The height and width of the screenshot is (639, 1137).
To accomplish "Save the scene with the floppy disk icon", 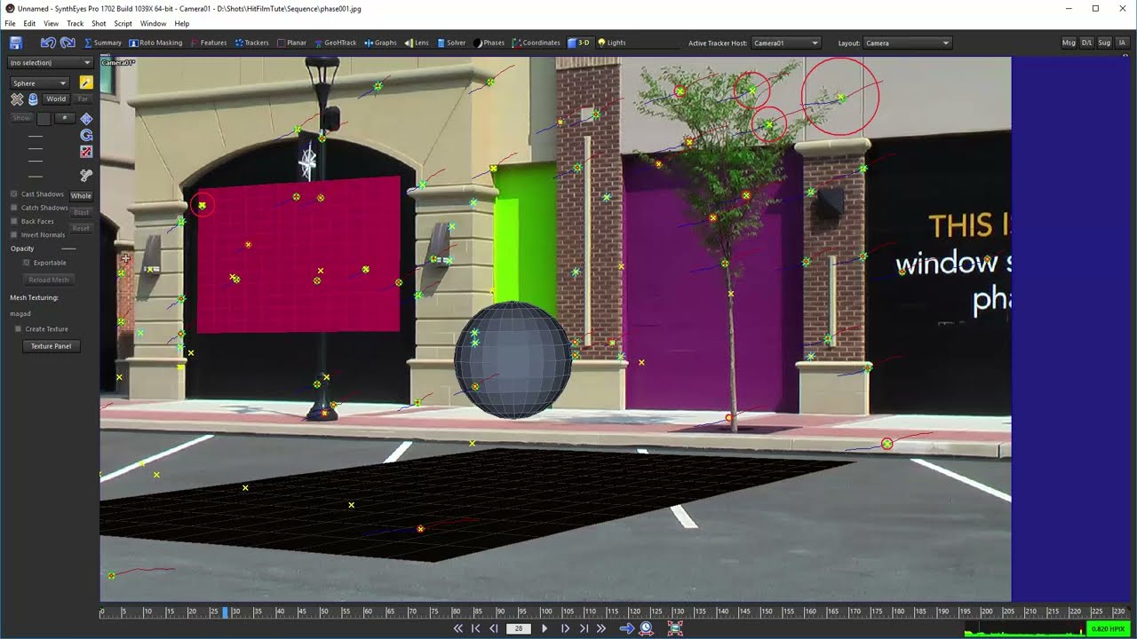I will 16,43.
